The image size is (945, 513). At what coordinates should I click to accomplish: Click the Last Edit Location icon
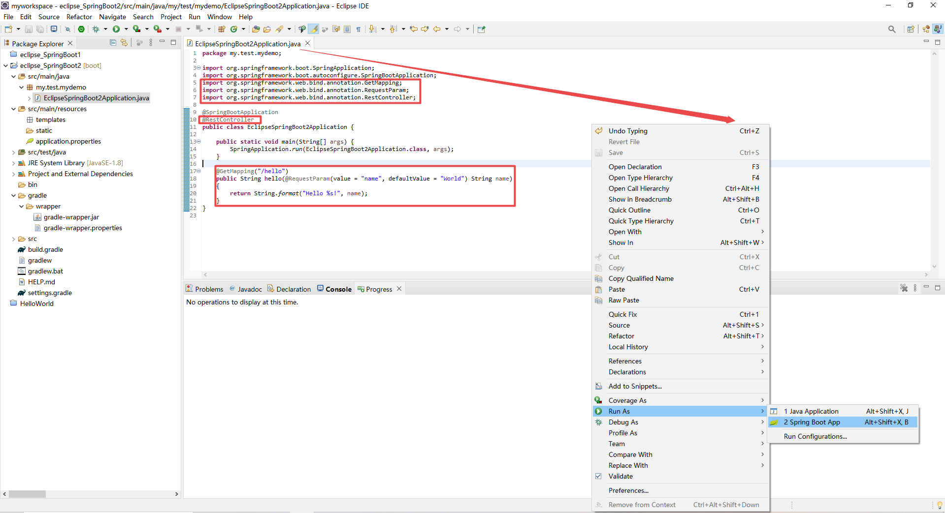click(413, 29)
